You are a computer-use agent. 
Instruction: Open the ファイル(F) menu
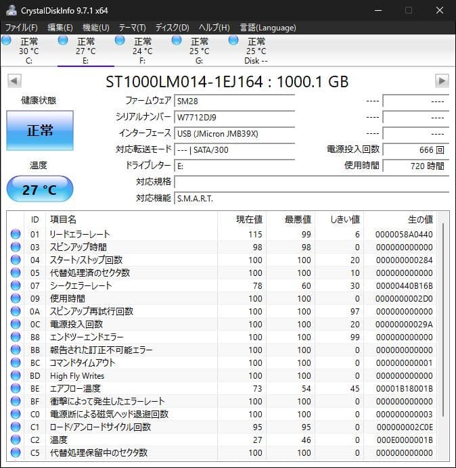tap(21, 28)
